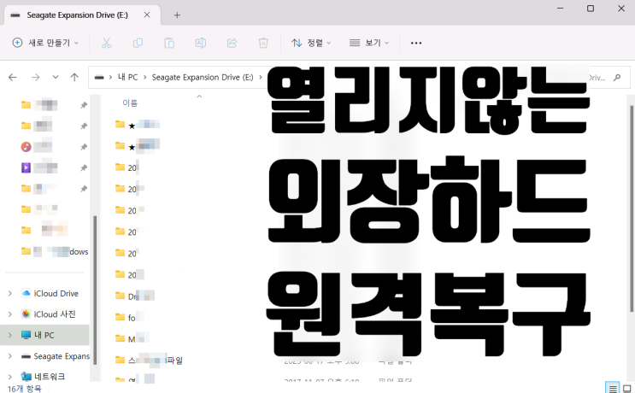Image resolution: width=635 pixels, height=393 pixels.
Task: Open the 정렬 sort dropdown
Action: (311, 43)
